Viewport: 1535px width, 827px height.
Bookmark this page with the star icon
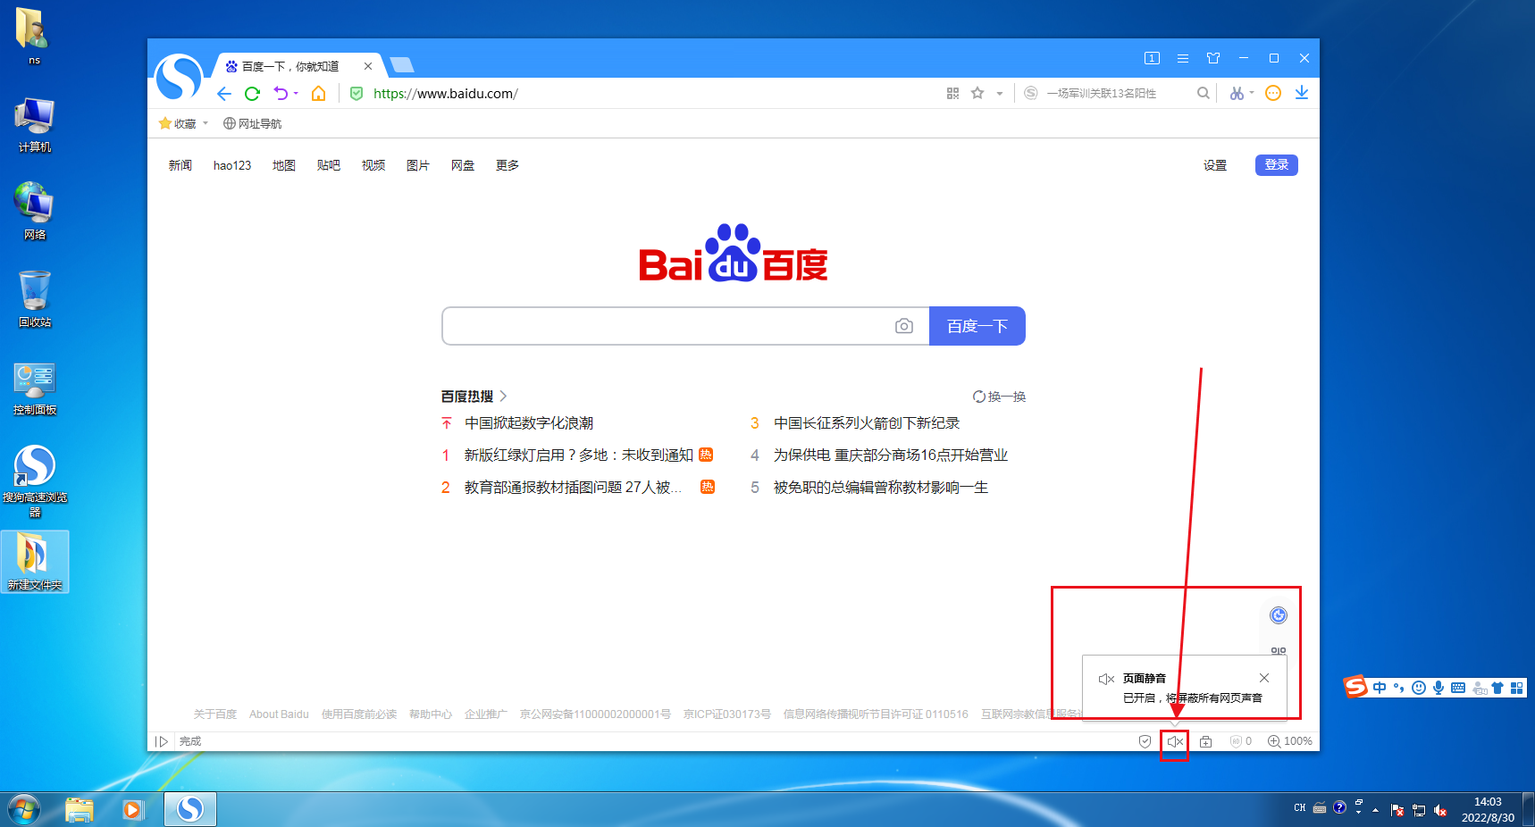click(977, 93)
